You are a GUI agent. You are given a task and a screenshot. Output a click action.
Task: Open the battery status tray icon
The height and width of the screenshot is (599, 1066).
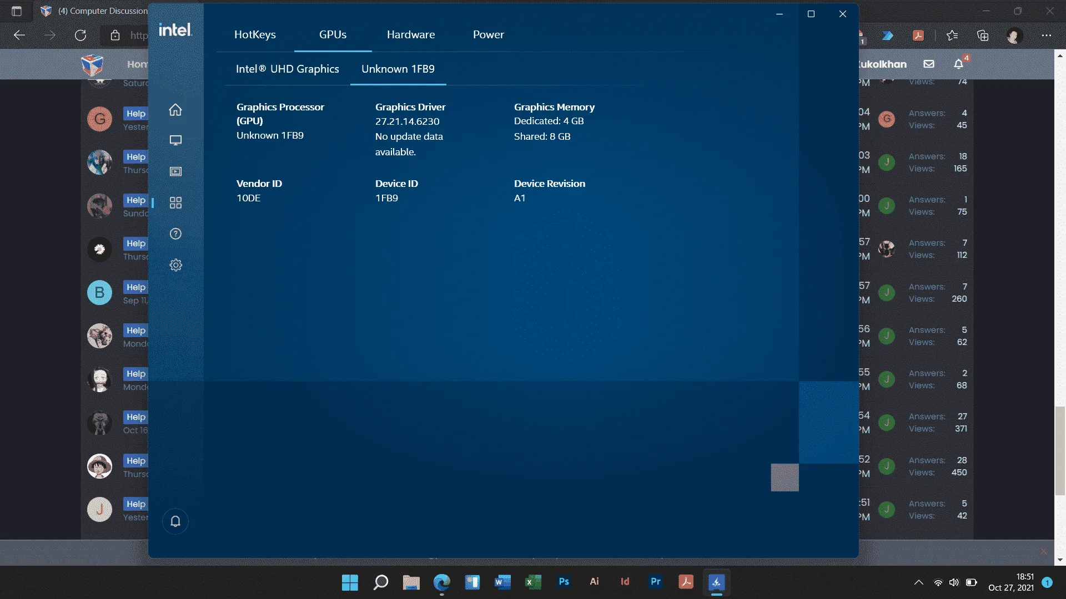point(972,582)
